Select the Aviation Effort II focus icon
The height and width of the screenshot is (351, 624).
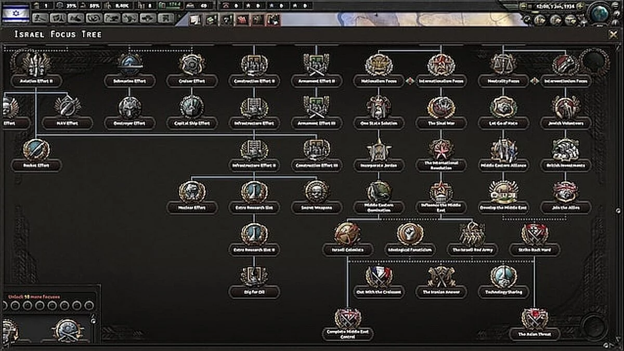[x=36, y=64]
